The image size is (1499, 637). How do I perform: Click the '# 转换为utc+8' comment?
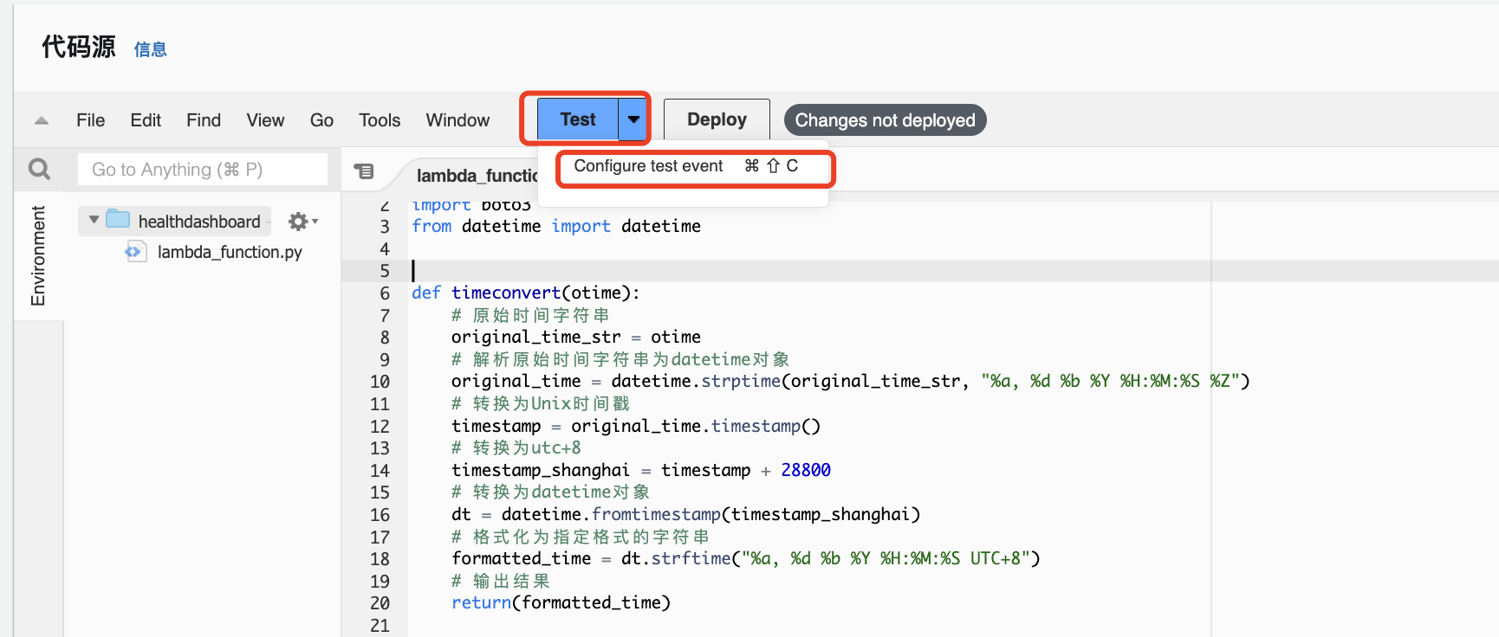click(516, 447)
